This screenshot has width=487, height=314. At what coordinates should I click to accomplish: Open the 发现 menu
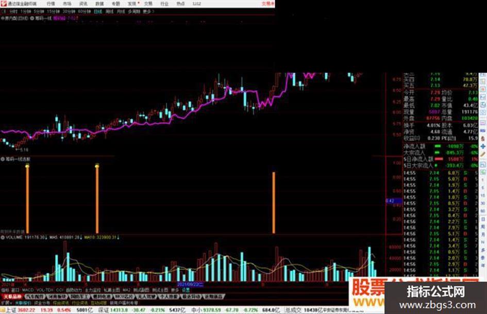[132, 4]
